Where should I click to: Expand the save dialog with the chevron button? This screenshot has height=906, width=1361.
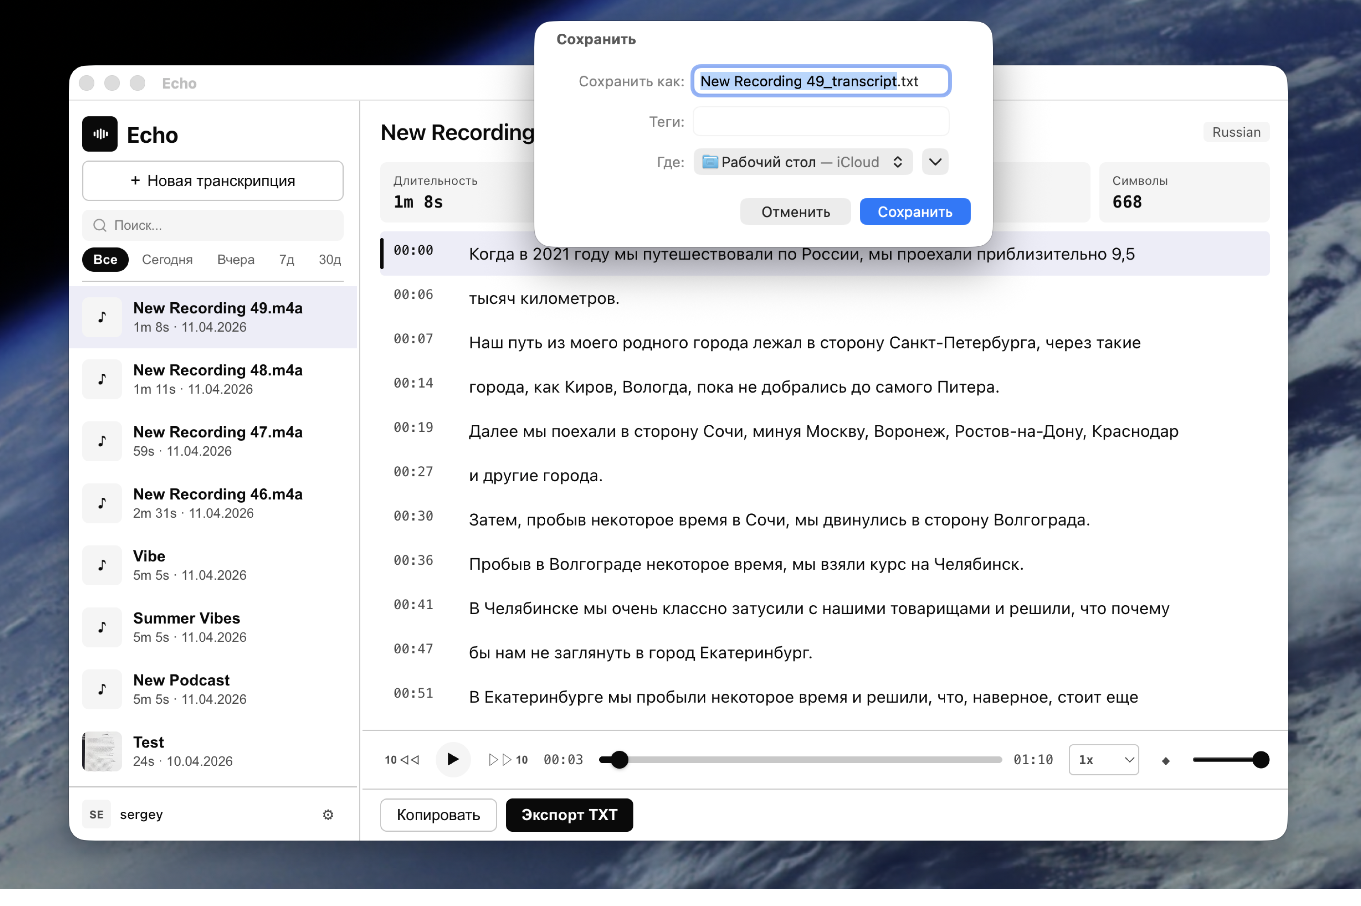pyautogui.click(x=935, y=162)
